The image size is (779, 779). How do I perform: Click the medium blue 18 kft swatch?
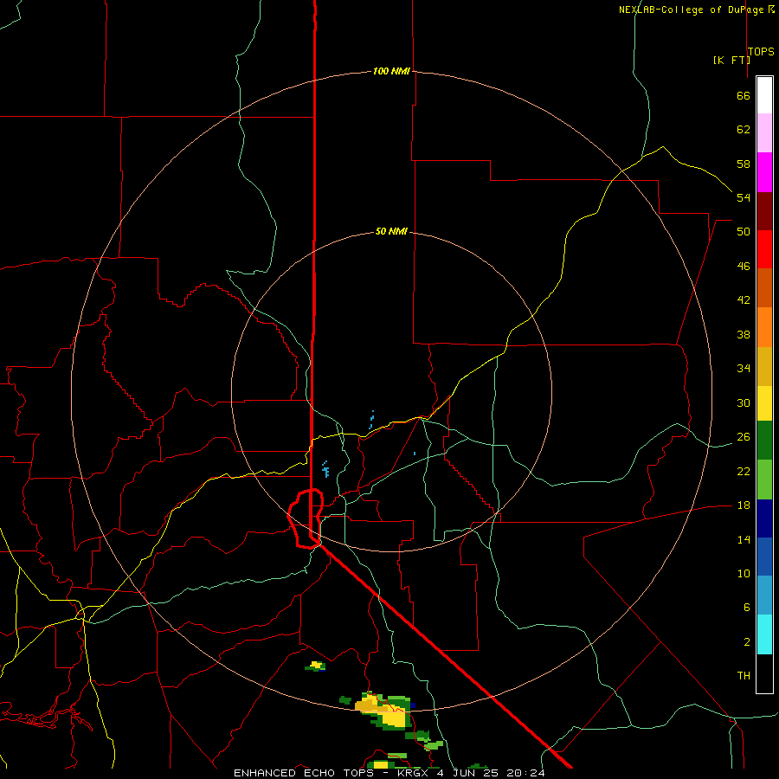[x=764, y=557]
